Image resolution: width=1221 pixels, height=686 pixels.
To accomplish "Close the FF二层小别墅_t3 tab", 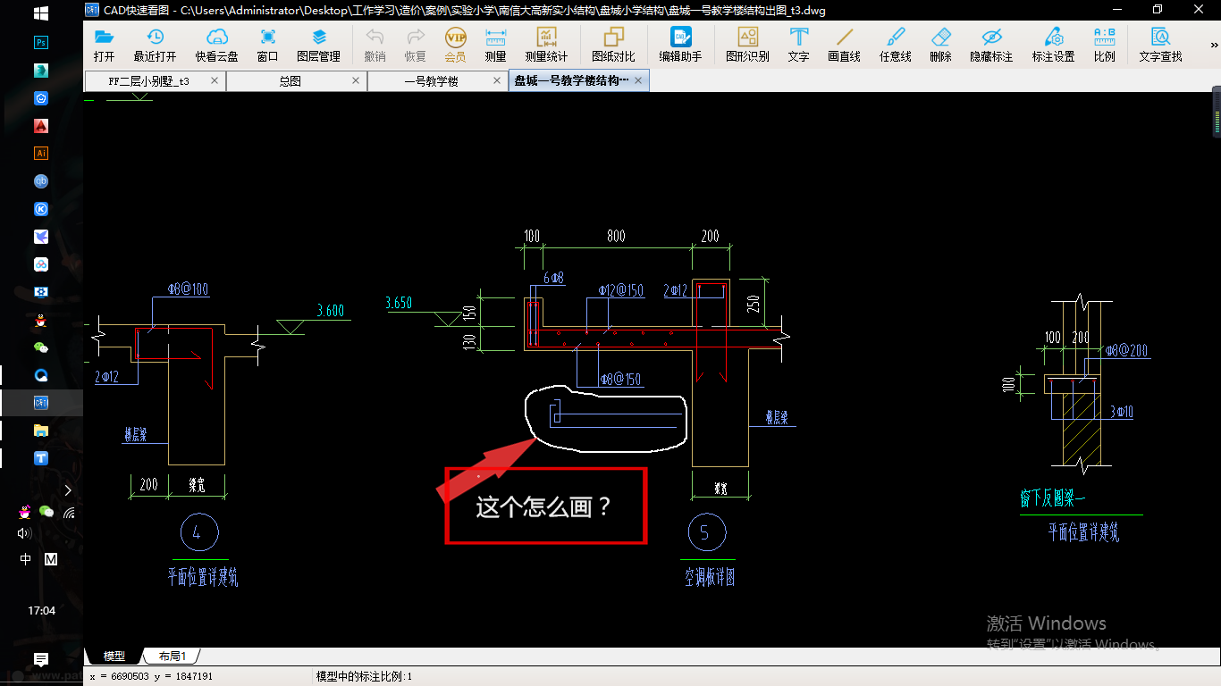I will (x=215, y=80).
